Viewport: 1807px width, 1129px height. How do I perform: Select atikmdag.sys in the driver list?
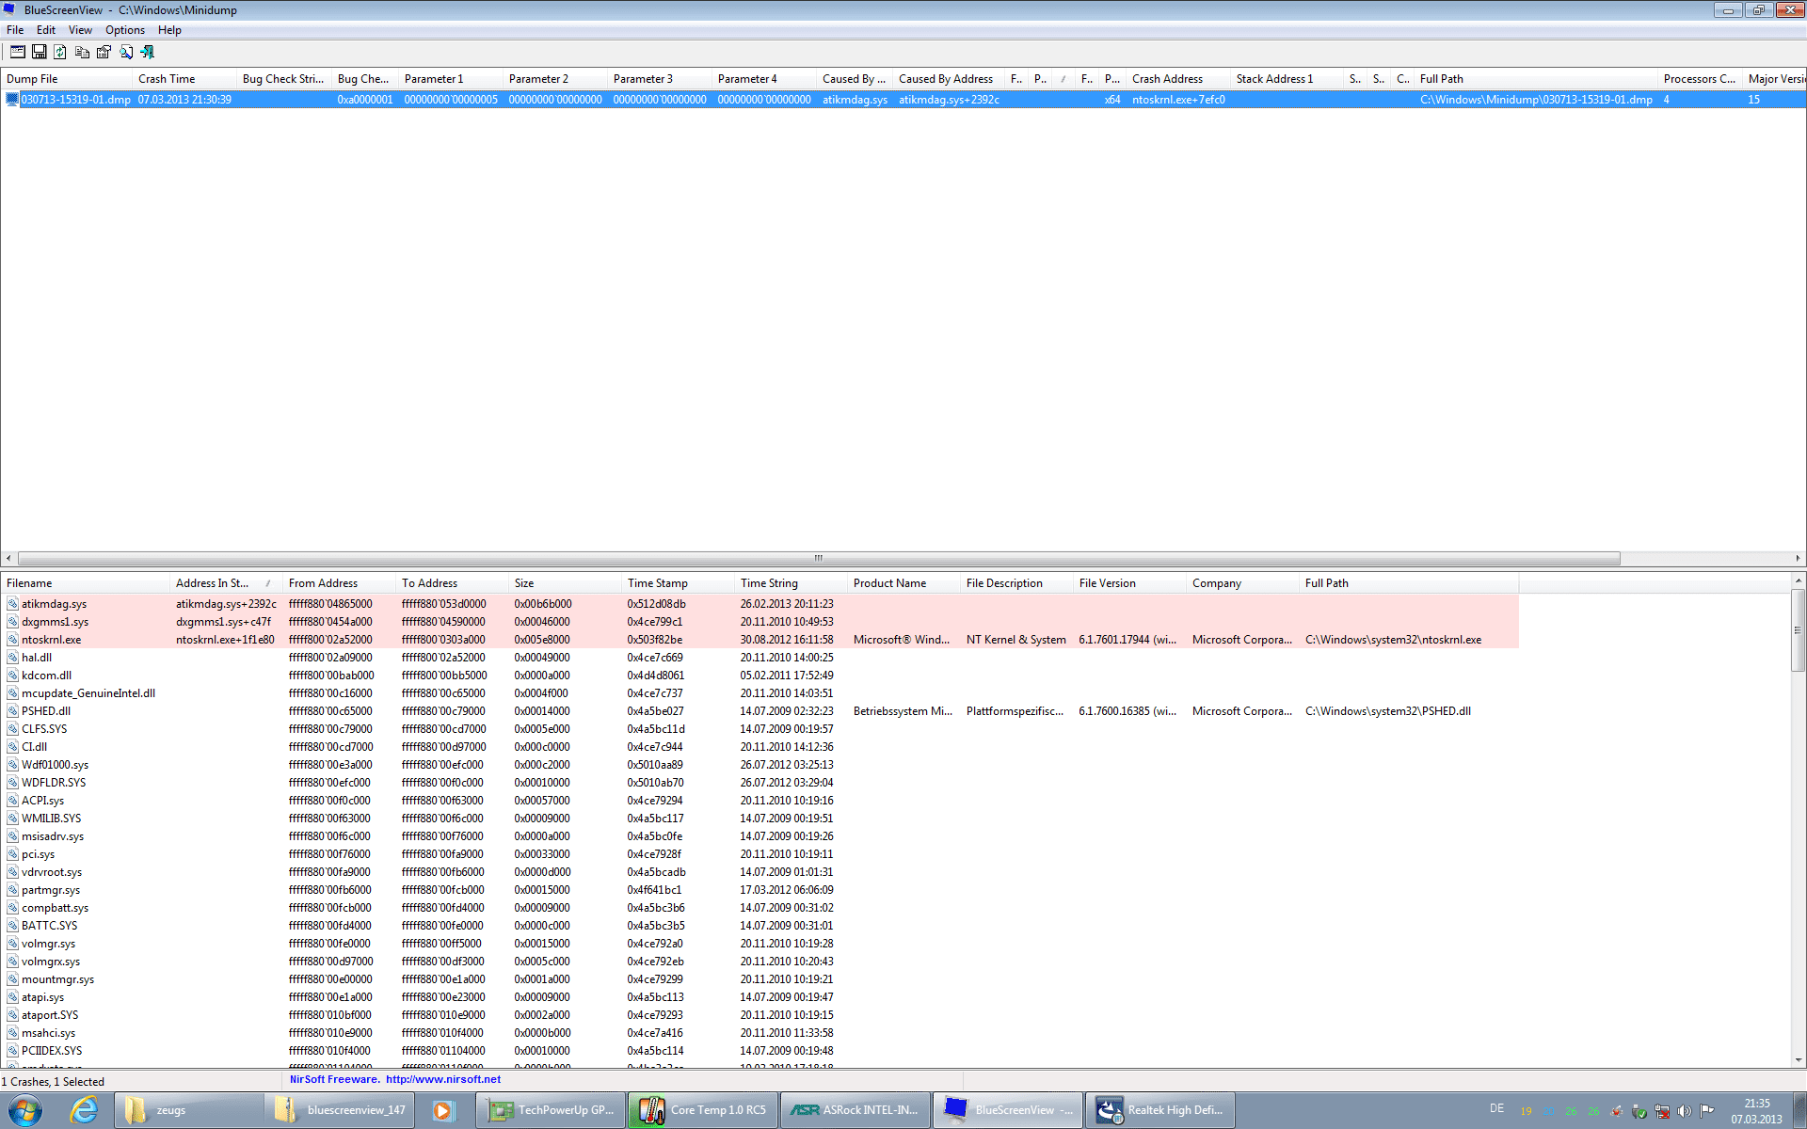[54, 604]
